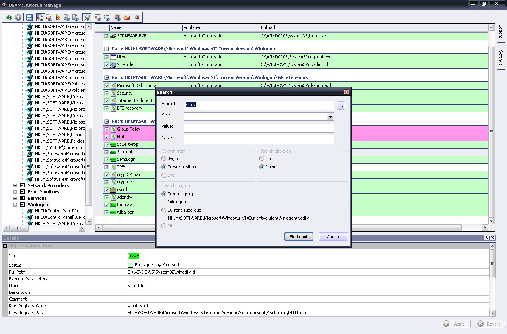Collapse the Winlogon GPExtensions path group
This screenshot has width=507, height=334.
106,78
